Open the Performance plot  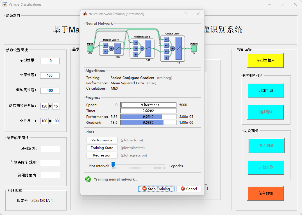(102, 140)
